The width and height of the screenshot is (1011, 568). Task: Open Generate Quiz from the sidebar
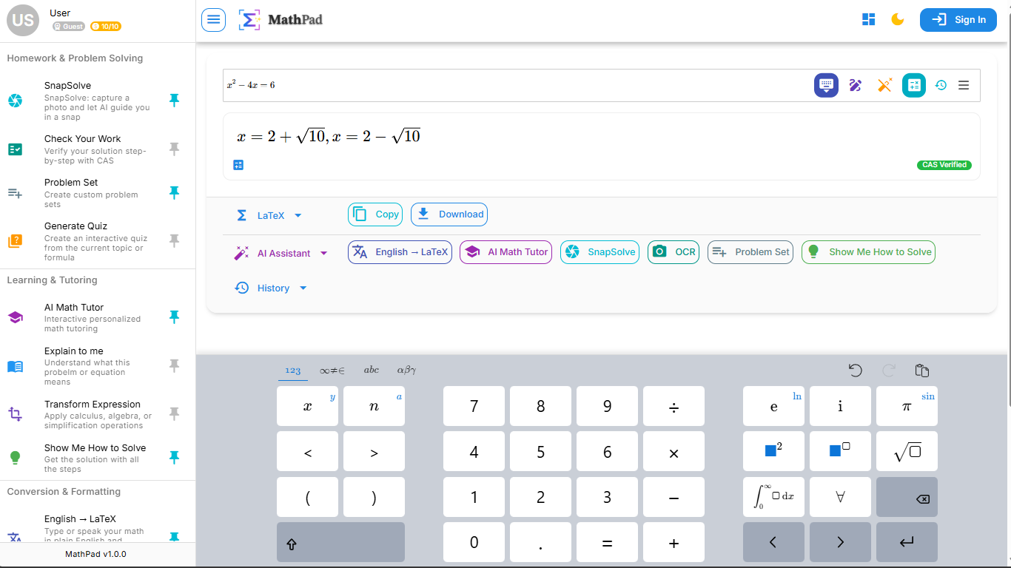[98, 241]
